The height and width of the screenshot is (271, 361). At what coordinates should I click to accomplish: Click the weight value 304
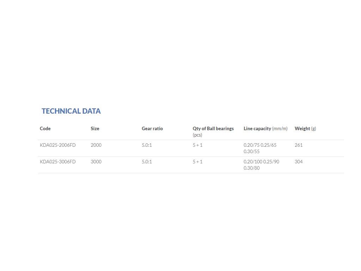click(299, 162)
